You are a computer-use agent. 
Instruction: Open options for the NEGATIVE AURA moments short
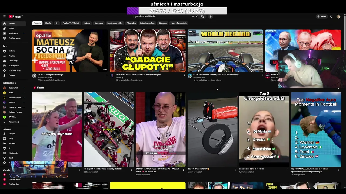[339, 170]
